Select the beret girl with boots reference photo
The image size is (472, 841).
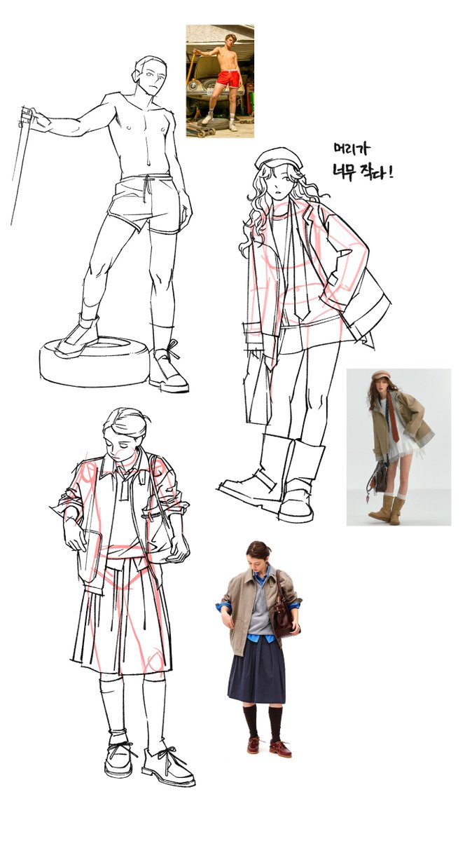coord(398,447)
